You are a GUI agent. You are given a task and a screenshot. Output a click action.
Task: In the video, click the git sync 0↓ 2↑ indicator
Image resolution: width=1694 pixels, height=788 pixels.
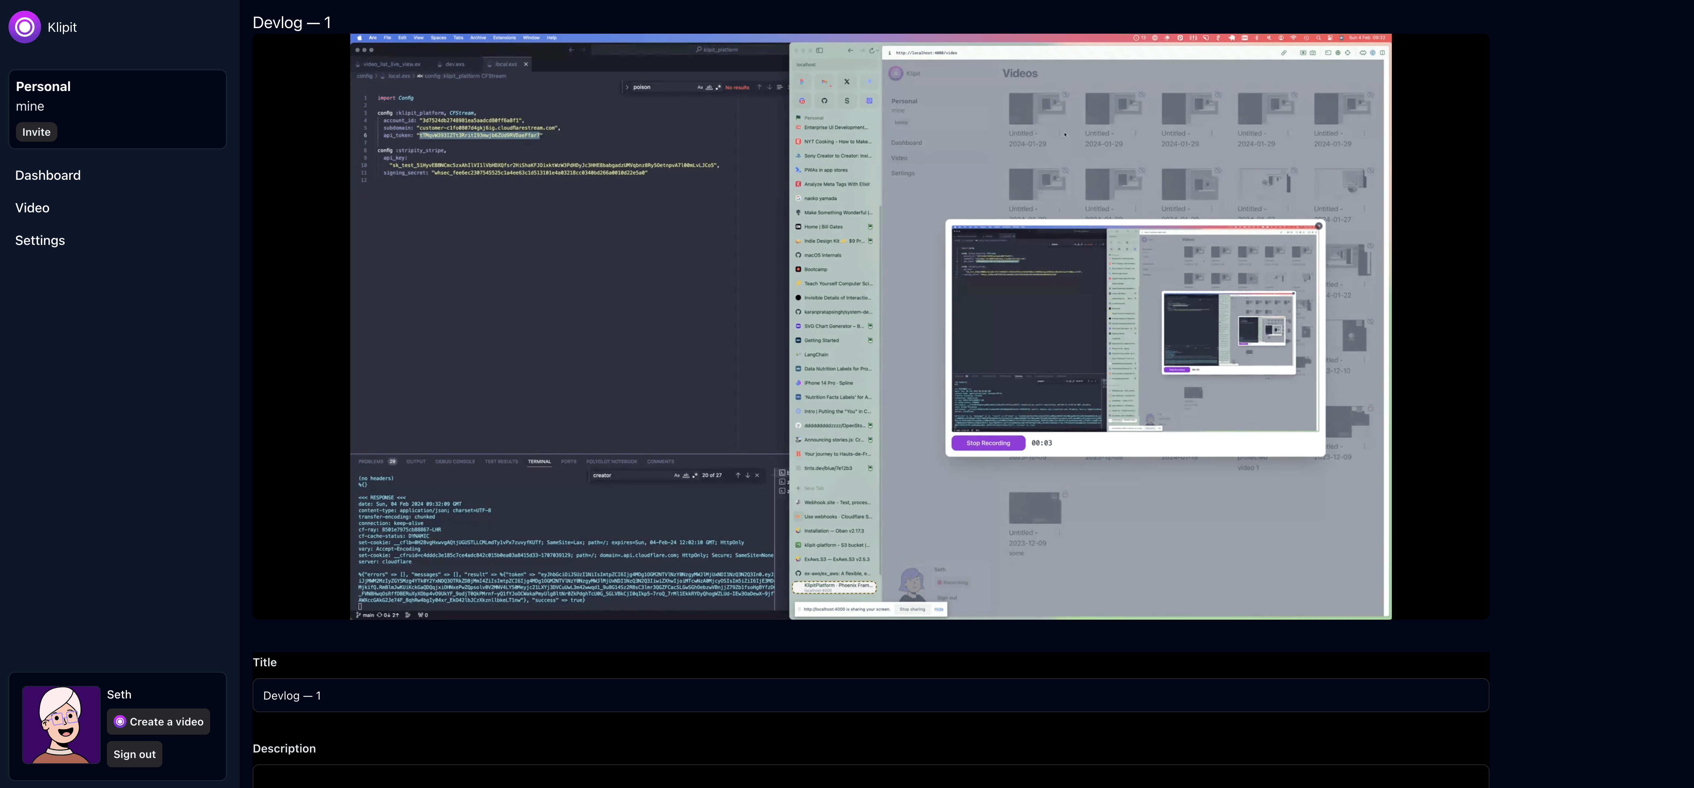click(388, 616)
